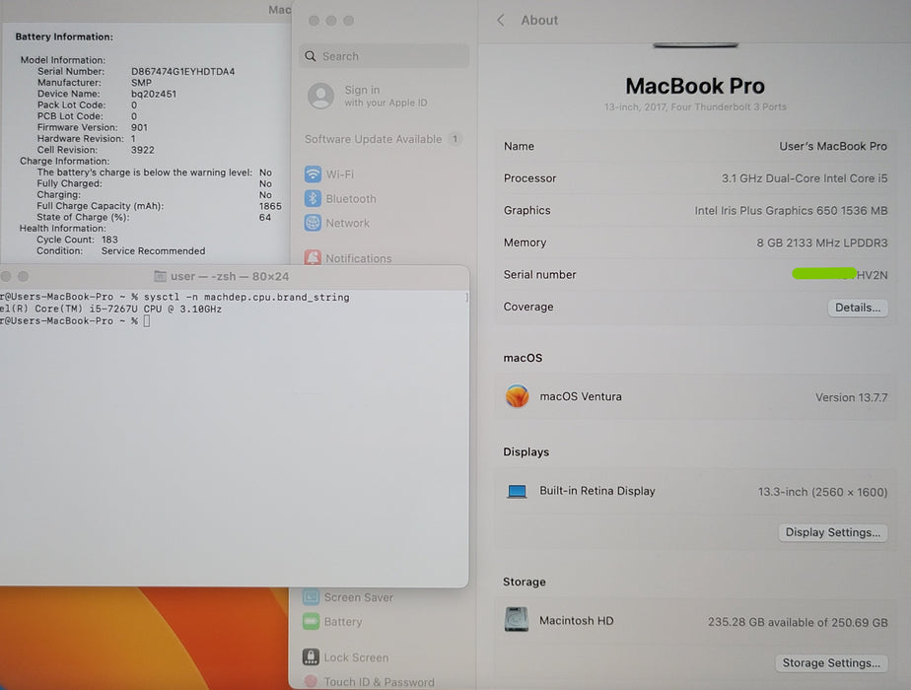The height and width of the screenshot is (690, 911).
Task: Click the partially hidden serial number ending HV2N
Action: [x=840, y=275]
